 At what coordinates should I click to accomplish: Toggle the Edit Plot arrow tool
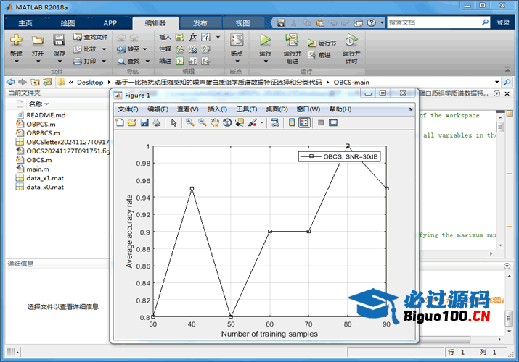(174, 122)
